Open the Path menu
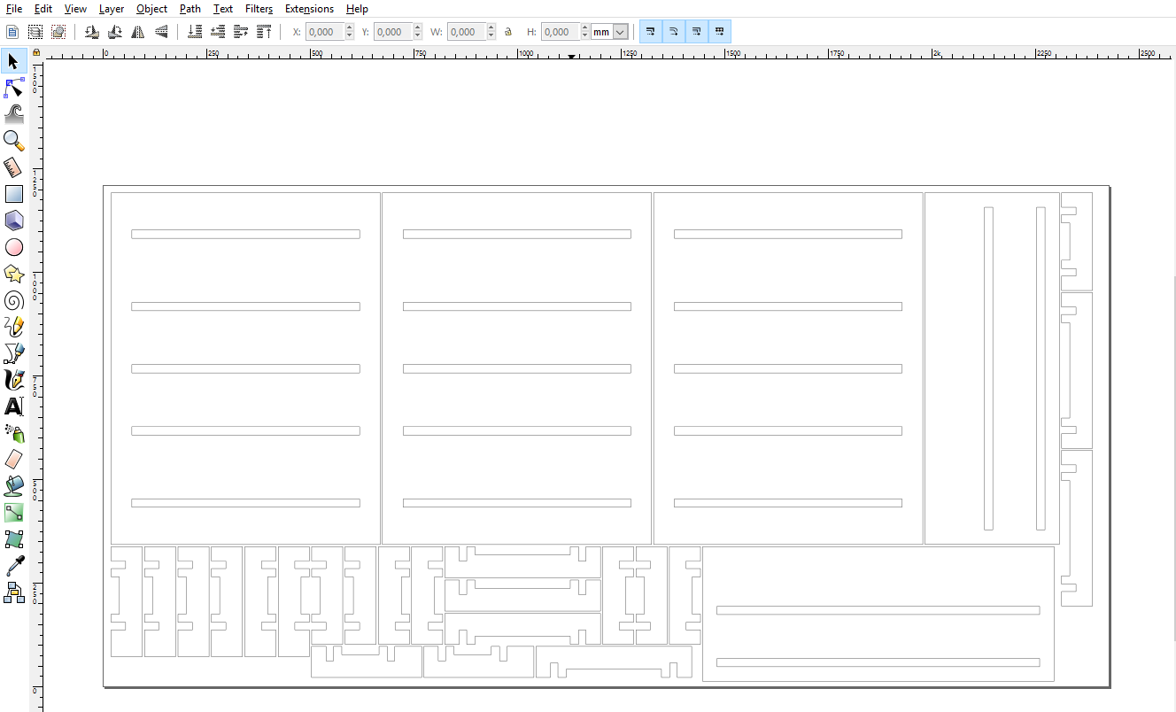Screen dimensions: 1176x712 click(x=190, y=9)
